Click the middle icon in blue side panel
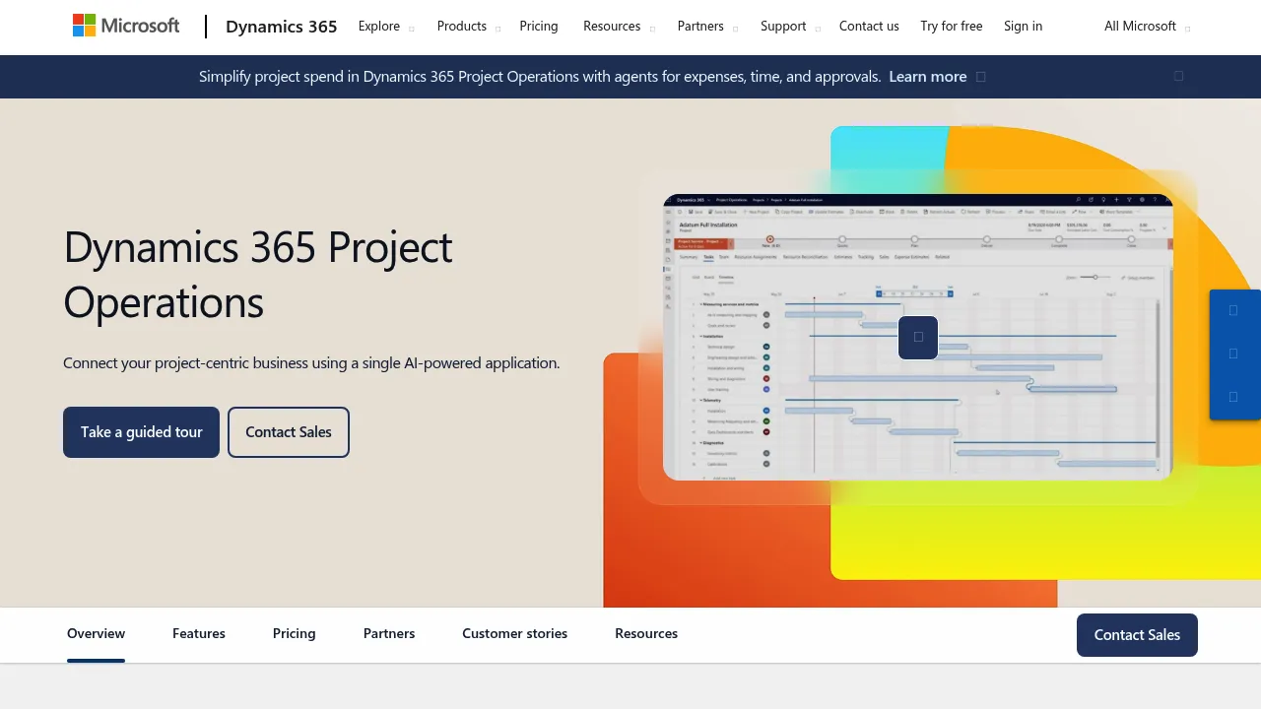Viewport: 1261px width, 709px height. coord(1233,354)
